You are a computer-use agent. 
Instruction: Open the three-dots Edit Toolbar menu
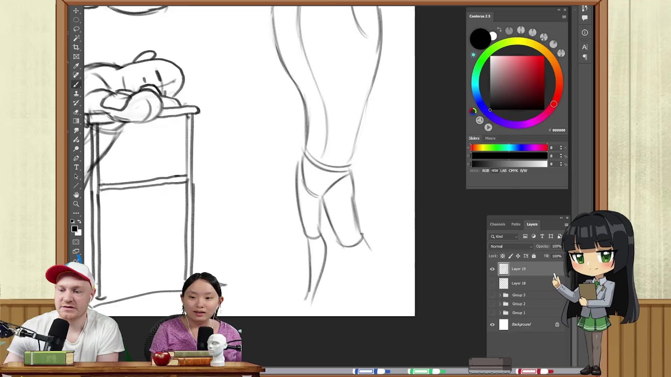click(76, 213)
